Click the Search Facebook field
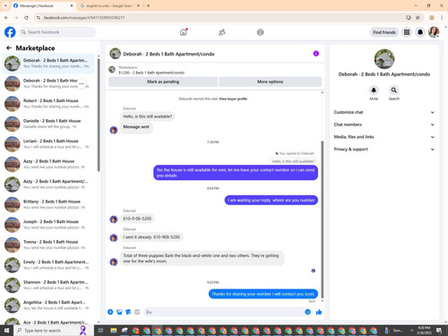Viewport: 448px width, 336px height. (56, 32)
